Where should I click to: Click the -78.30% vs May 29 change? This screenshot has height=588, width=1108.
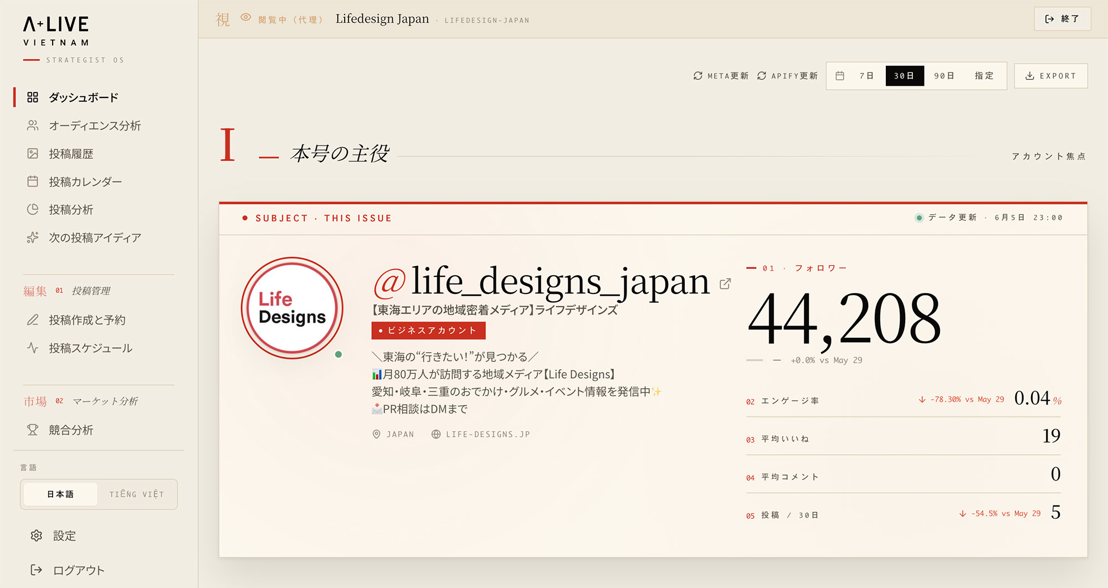(961, 399)
